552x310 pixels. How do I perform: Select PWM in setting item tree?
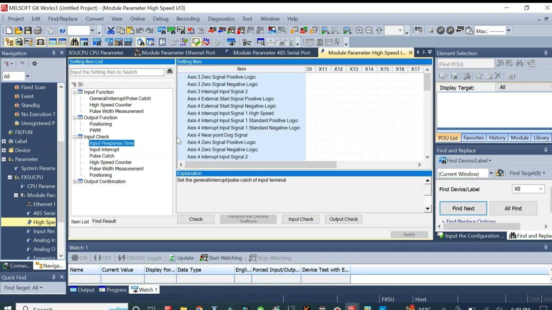[x=95, y=130]
